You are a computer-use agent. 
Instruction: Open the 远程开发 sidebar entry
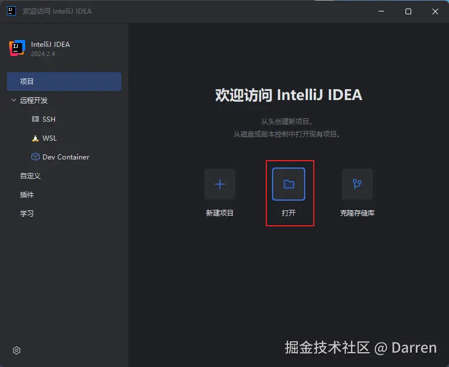(33, 101)
